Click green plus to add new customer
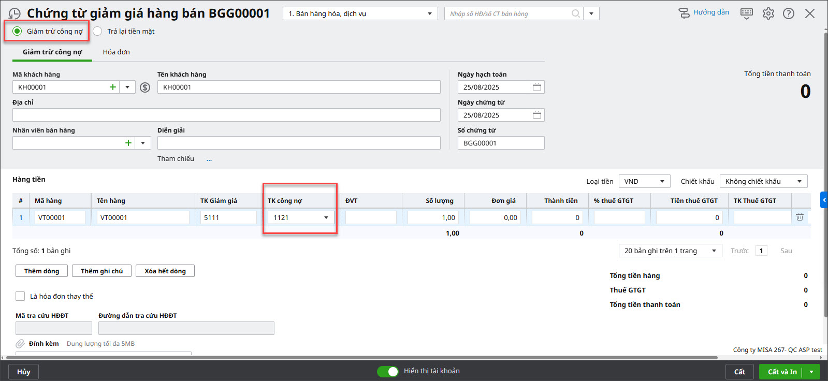This screenshot has height=381, width=828. [112, 87]
